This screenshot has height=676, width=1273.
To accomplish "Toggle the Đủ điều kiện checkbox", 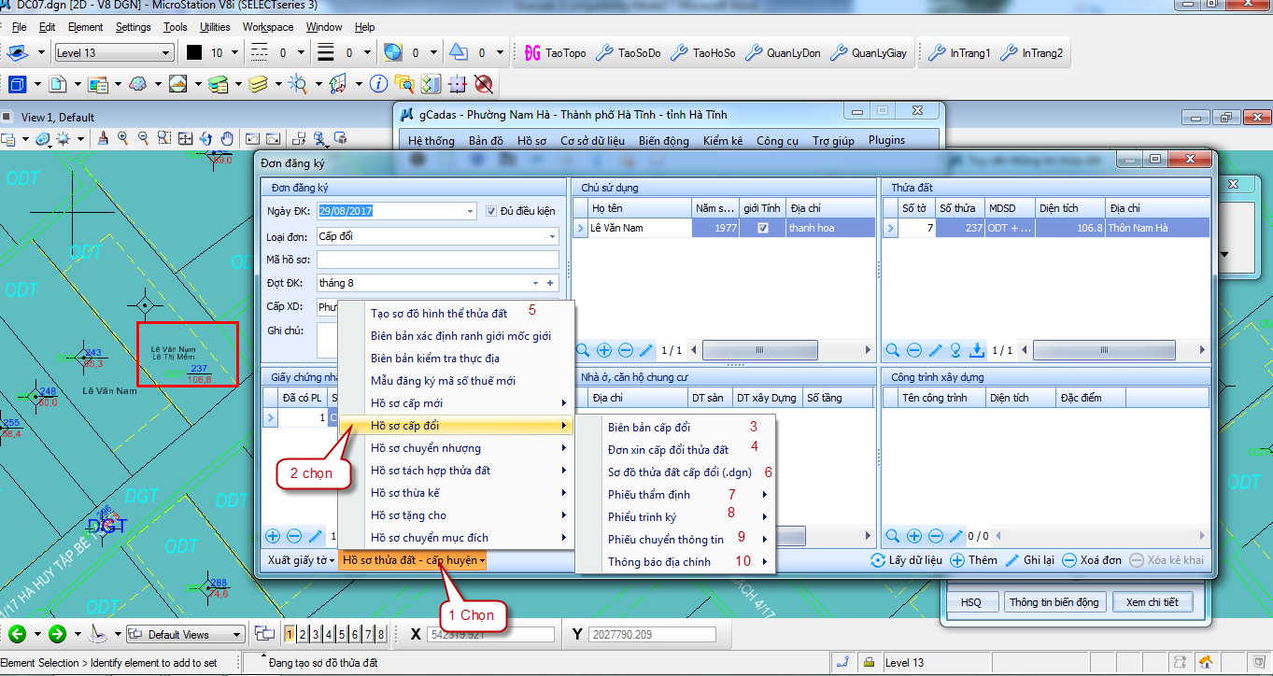I will 492,211.
